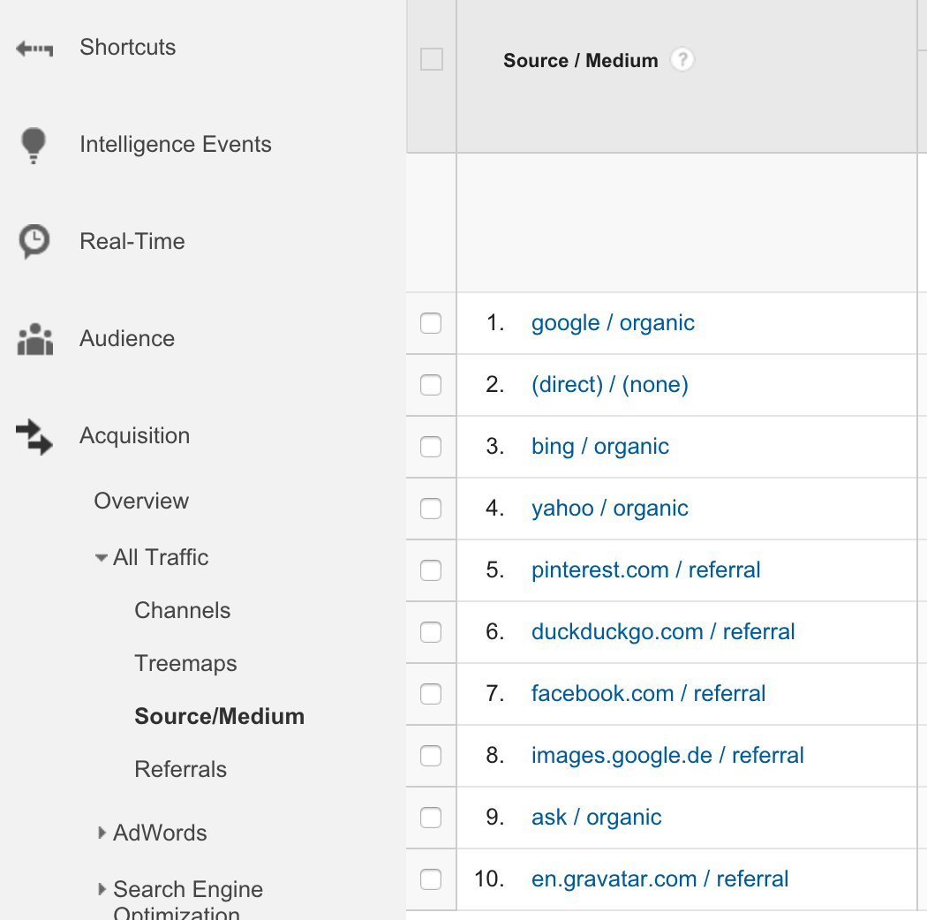
Task: Open the duckduckgo.com / referral link
Action: (x=663, y=632)
